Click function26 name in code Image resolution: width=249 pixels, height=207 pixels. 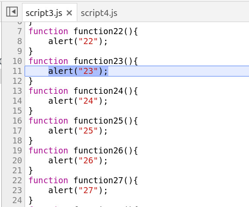(98, 150)
